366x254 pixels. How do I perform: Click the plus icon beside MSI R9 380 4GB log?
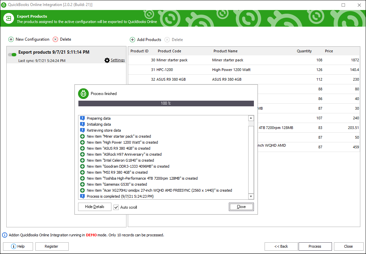point(82,172)
